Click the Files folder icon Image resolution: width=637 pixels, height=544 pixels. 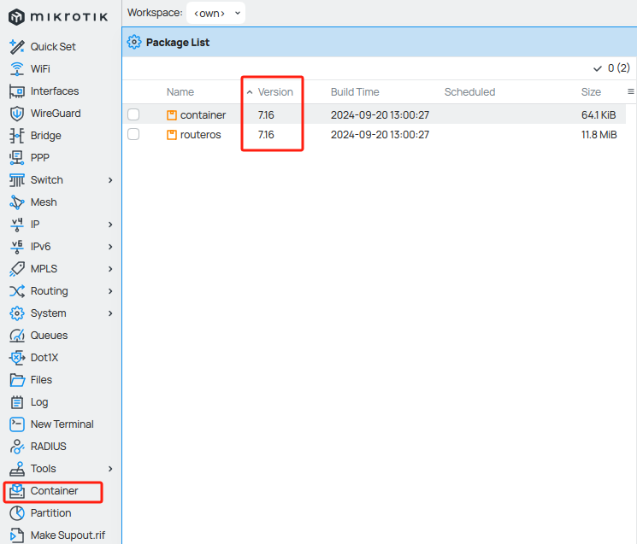click(x=16, y=380)
